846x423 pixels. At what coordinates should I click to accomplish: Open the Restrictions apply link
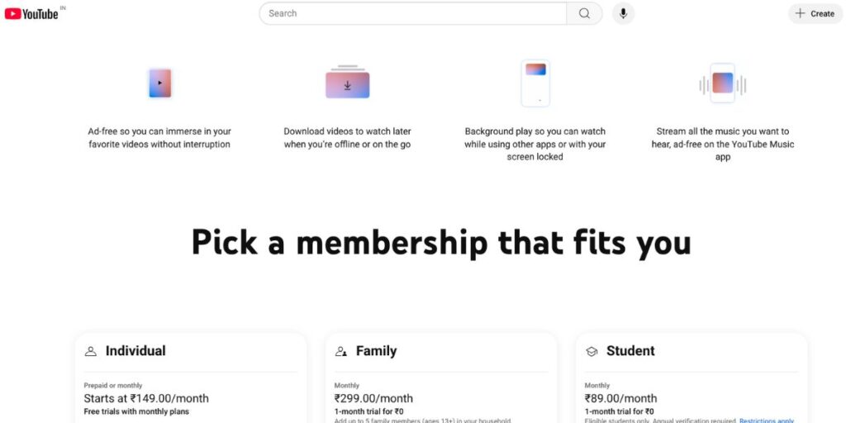pos(766,421)
